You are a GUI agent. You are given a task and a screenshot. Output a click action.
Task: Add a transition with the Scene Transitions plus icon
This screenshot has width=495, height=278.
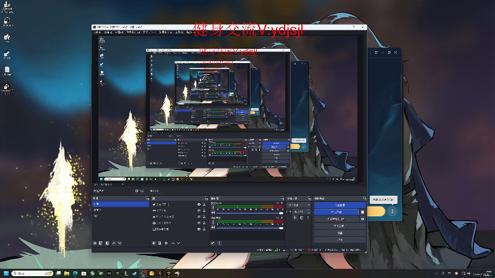tap(295, 217)
